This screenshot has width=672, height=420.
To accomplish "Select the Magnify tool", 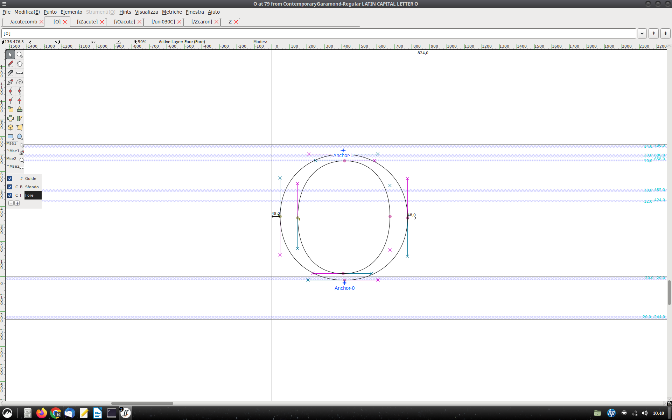I will pyautogui.click(x=20, y=55).
